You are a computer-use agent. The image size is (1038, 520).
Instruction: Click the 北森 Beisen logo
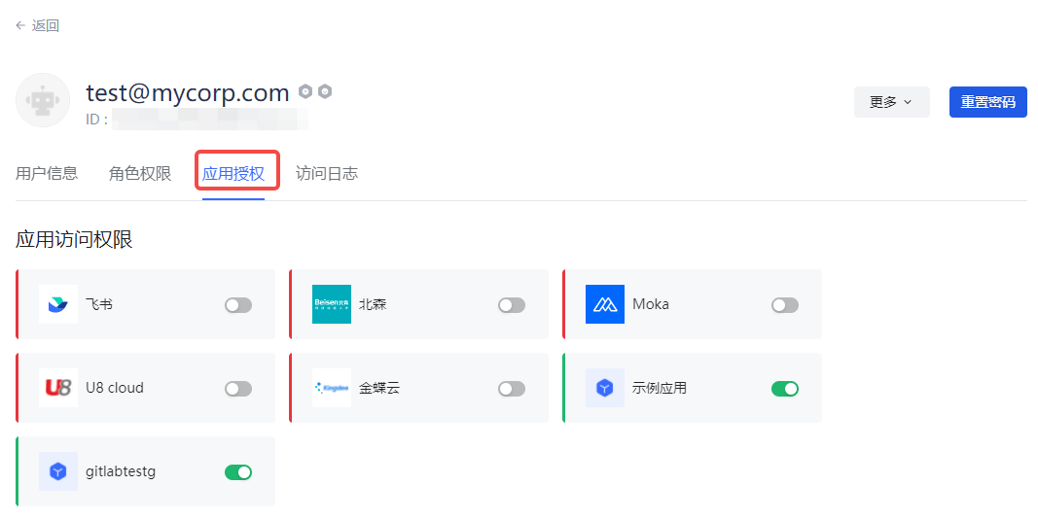(x=332, y=304)
